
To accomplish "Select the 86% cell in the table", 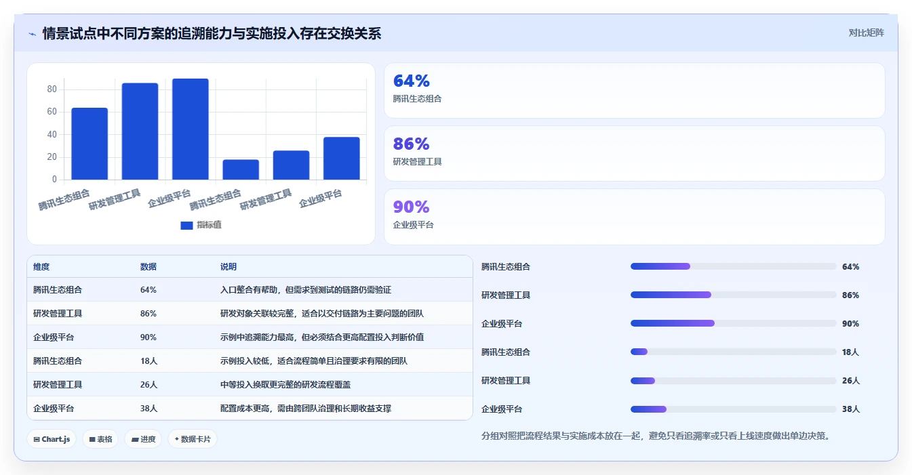I will click(x=148, y=314).
